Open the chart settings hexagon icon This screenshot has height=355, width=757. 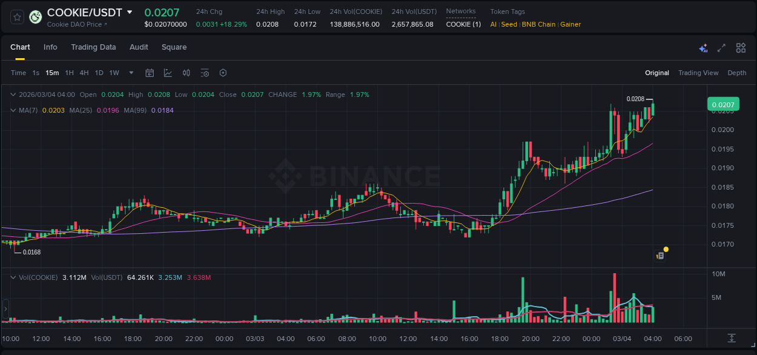pyautogui.click(x=223, y=73)
